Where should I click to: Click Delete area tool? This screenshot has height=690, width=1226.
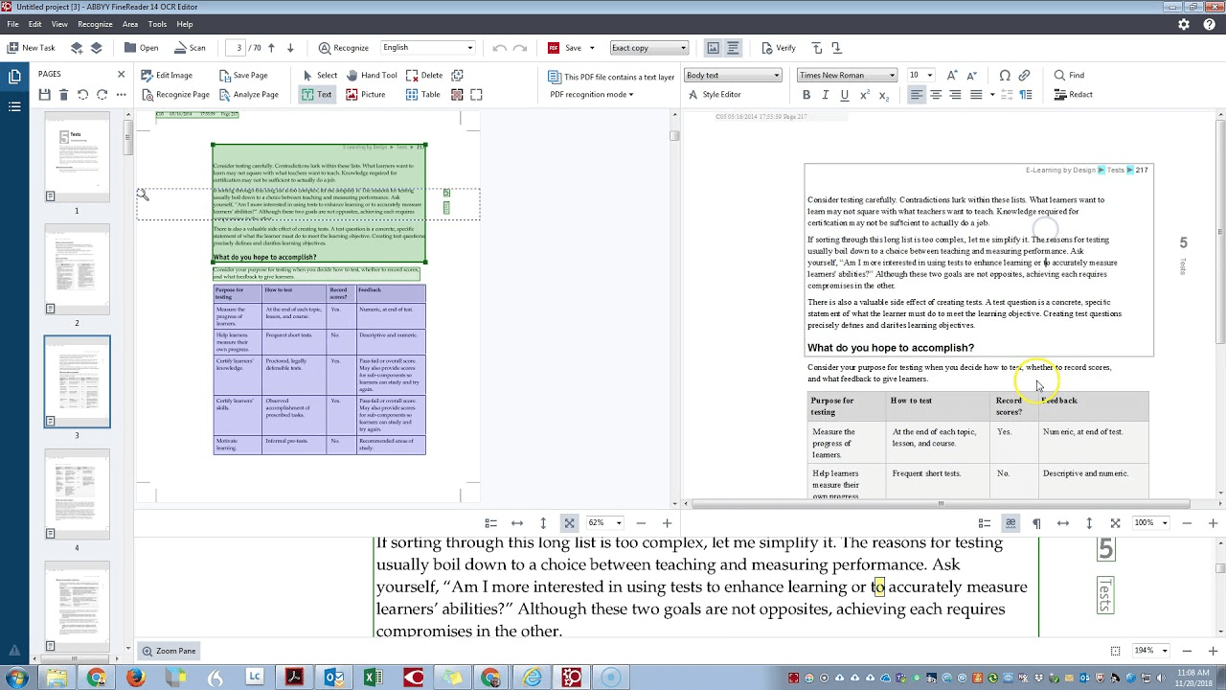[x=424, y=76]
